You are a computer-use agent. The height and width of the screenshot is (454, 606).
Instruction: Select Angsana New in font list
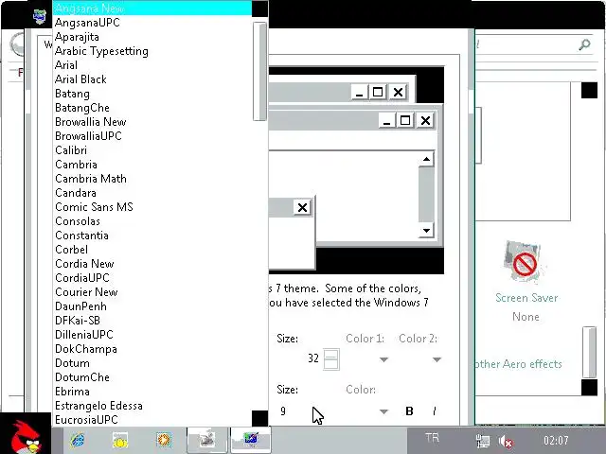(x=152, y=9)
